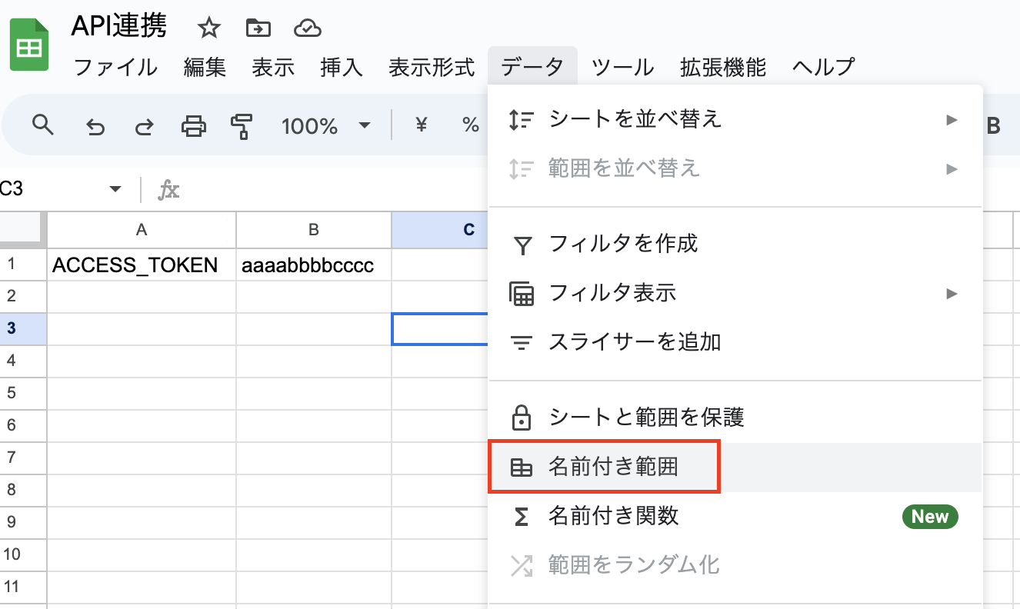Open the 編集 menu
This screenshot has height=609, width=1020.
pyautogui.click(x=205, y=67)
